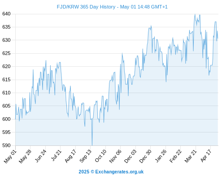Select the Oct 10 date label

click(100, 156)
